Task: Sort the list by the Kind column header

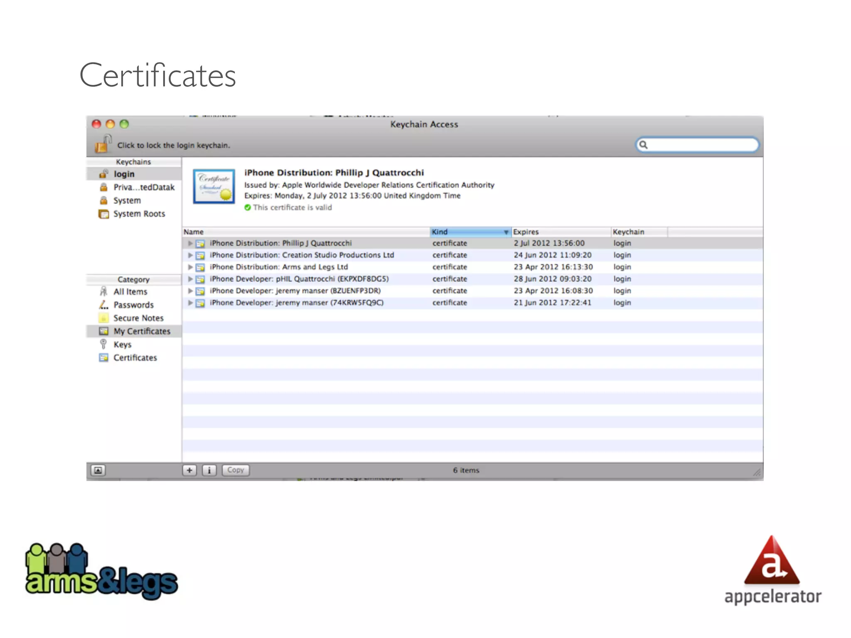Action: click(x=470, y=232)
